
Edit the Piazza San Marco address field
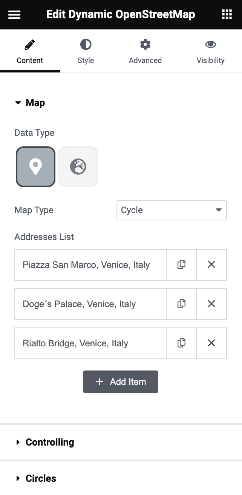90,264
